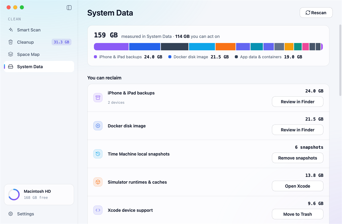Open Settings from the sidebar

click(39, 214)
